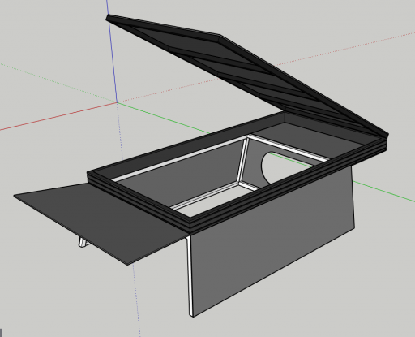Click the rectangular opening at box bottom
Viewport: 415px width, 337px height.
(x=213, y=201)
